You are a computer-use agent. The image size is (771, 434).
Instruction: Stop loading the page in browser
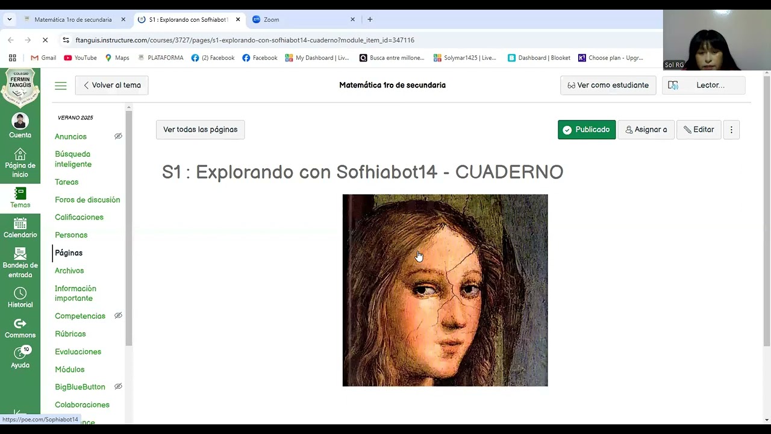pos(45,40)
